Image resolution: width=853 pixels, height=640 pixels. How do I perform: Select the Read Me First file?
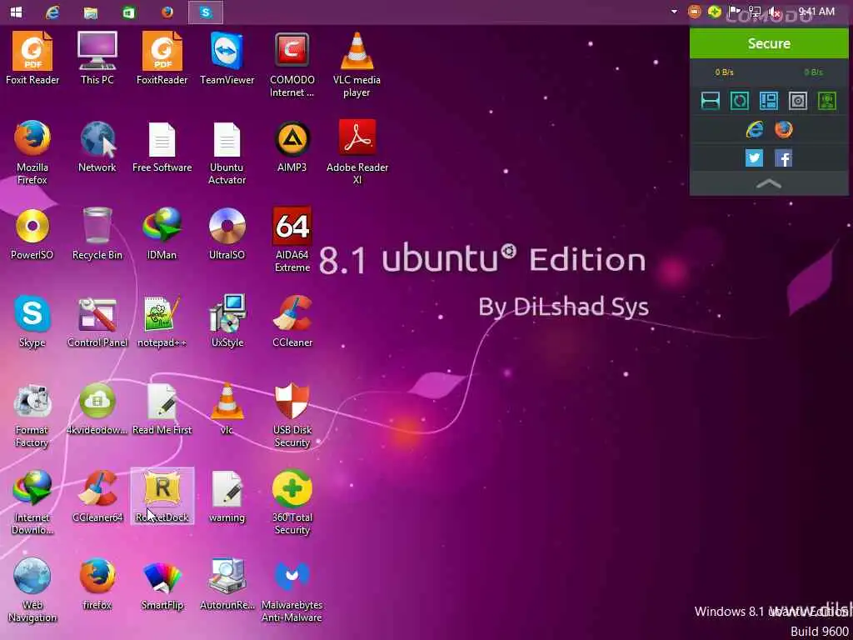[x=162, y=409]
